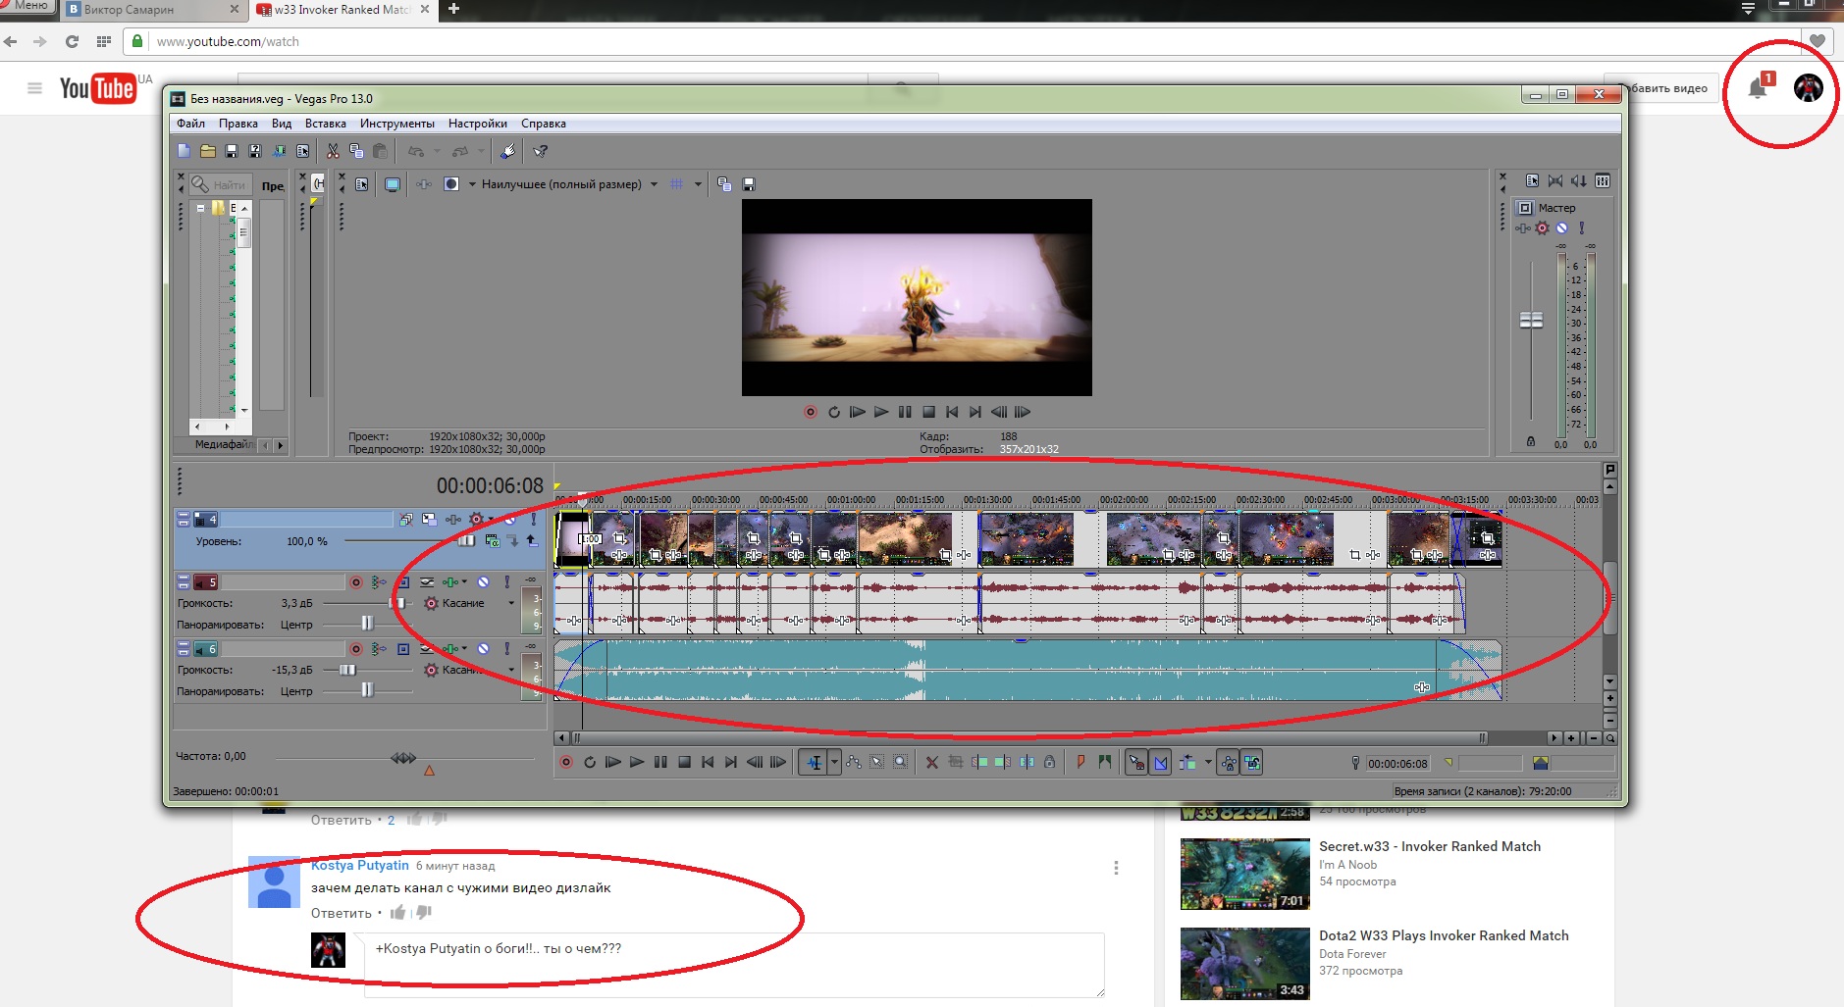The width and height of the screenshot is (1844, 1007).
Task: Open track motion on video track 4
Action: pyautogui.click(x=430, y=519)
